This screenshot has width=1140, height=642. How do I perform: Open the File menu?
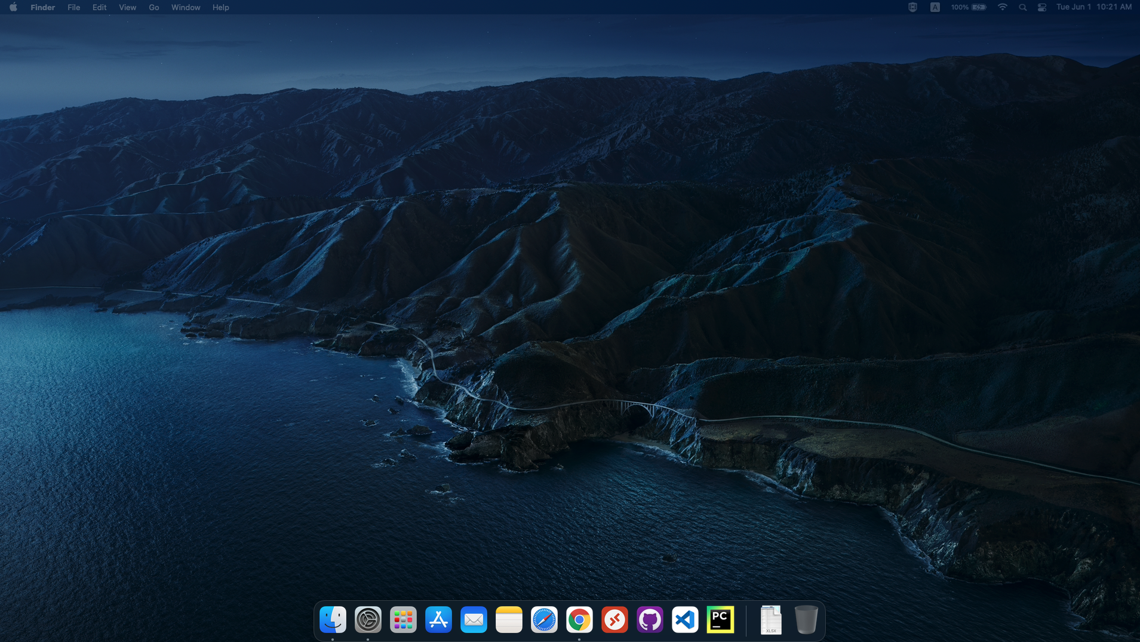tap(73, 7)
